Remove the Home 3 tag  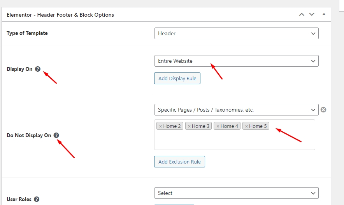tap(189, 126)
